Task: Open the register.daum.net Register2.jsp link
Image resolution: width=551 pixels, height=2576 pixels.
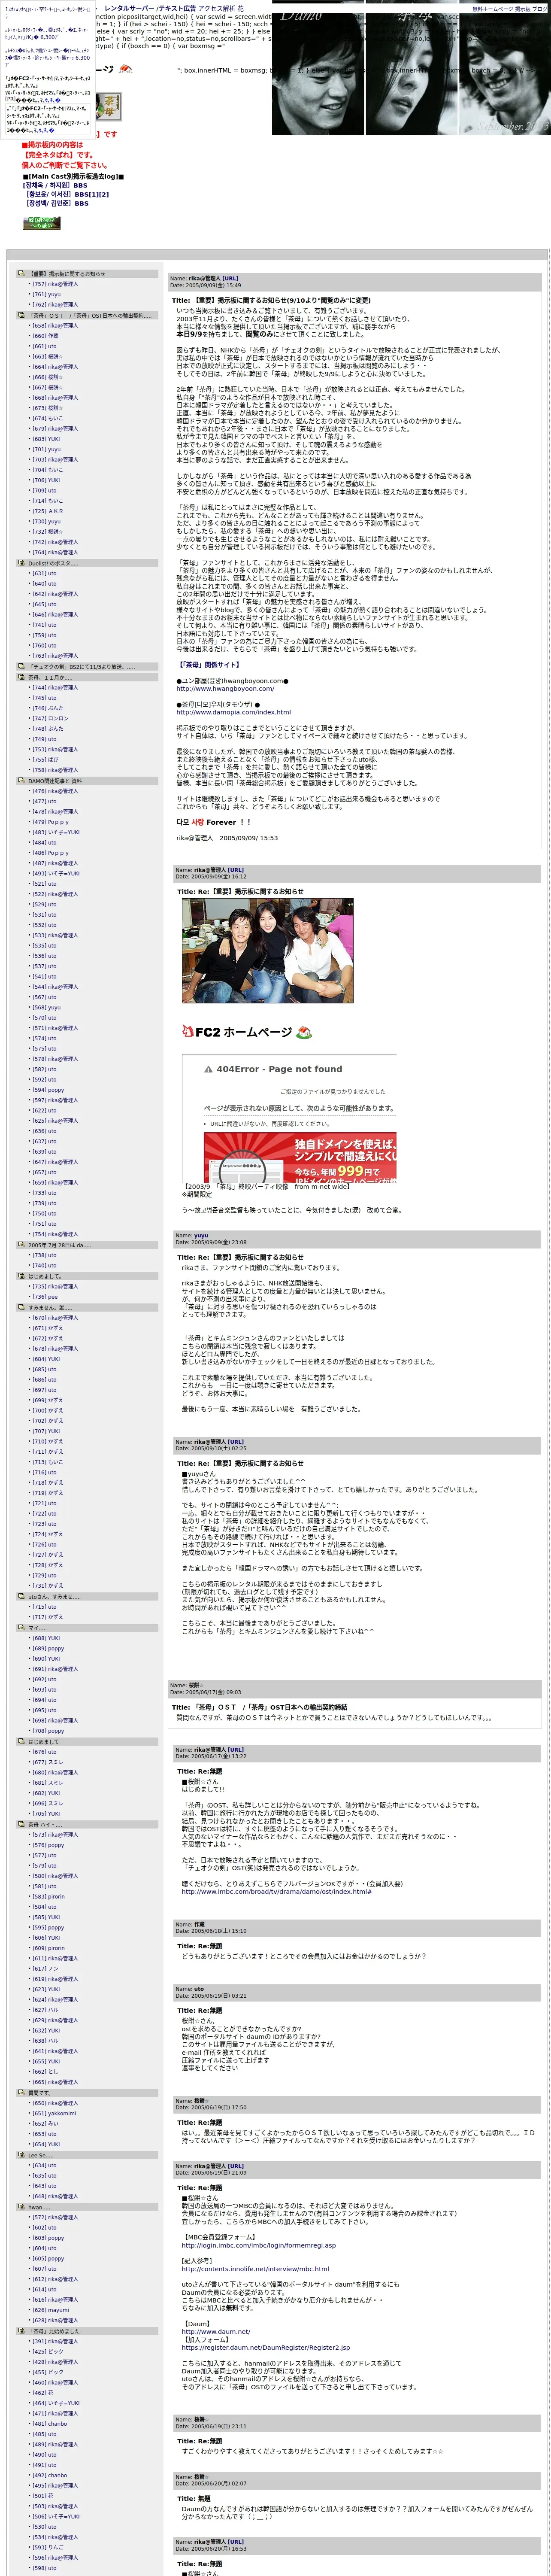Action: 265,2347
